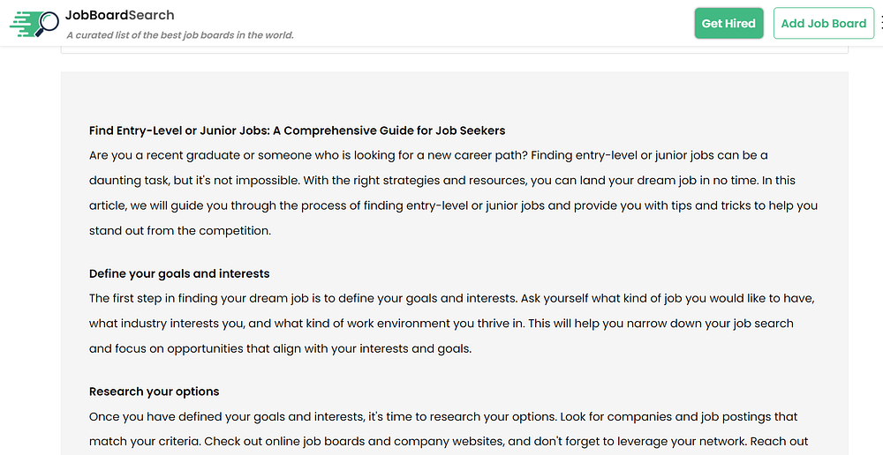Open the hamburger menu at header edge
This screenshot has height=455, width=883.
click(x=880, y=23)
